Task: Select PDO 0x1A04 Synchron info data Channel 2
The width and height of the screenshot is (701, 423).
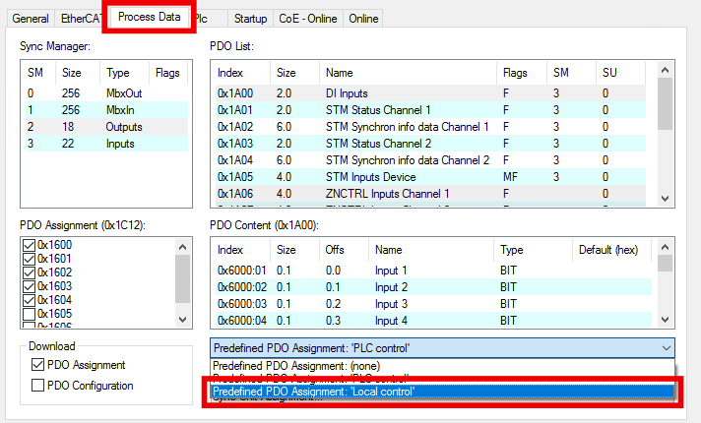Action: pos(430,160)
